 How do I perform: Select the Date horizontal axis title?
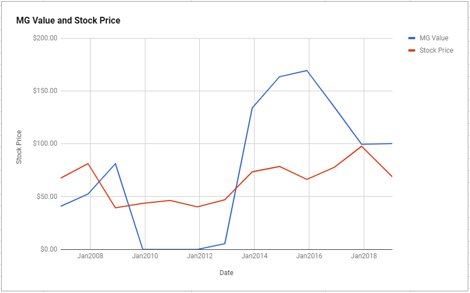226,273
